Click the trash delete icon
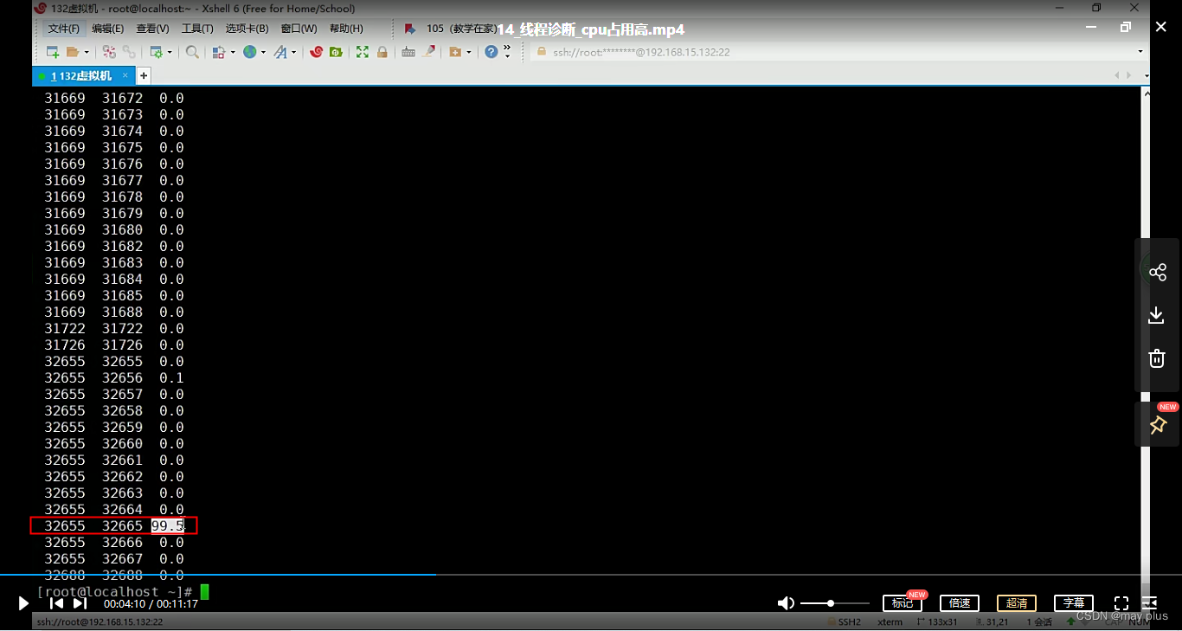 tap(1157, 357)
